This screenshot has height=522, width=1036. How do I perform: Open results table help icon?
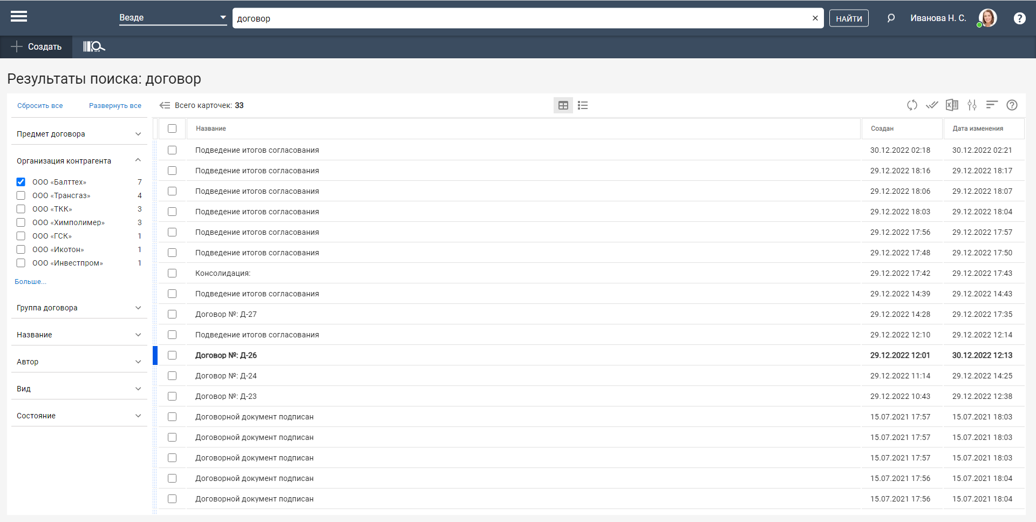(x=1012, y=105)
